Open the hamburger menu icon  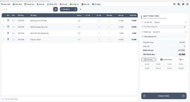coord(187,4)
